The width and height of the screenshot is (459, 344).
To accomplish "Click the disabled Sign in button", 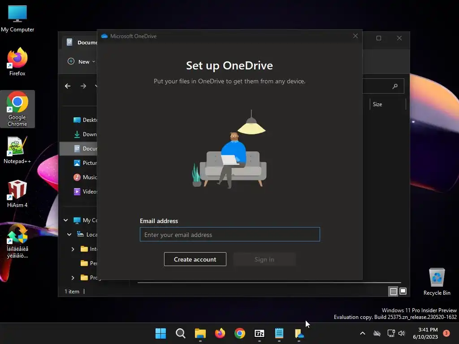I will [264, 259].
